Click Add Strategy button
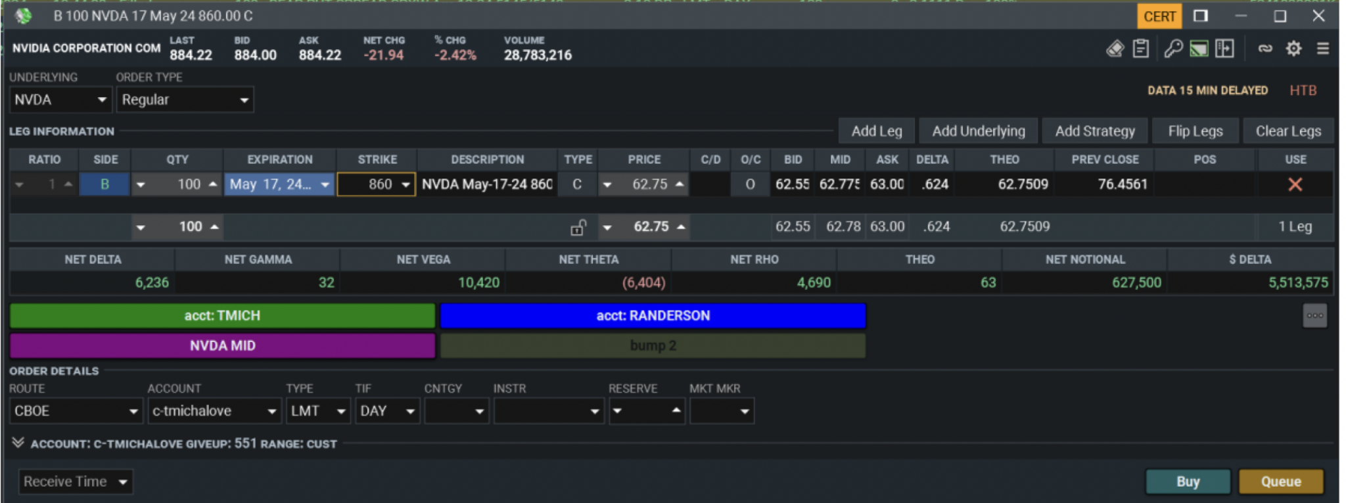Screen dimensions: 1346x503 pyautogui.click(x=1095, y=131)
